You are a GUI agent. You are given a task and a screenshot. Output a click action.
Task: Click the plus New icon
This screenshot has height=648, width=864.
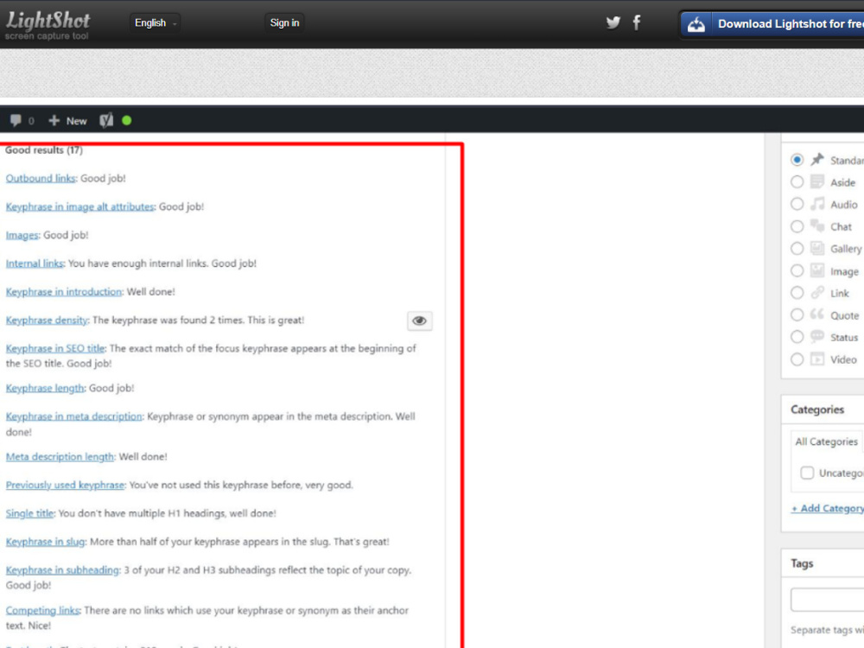[x=54, y=120]
